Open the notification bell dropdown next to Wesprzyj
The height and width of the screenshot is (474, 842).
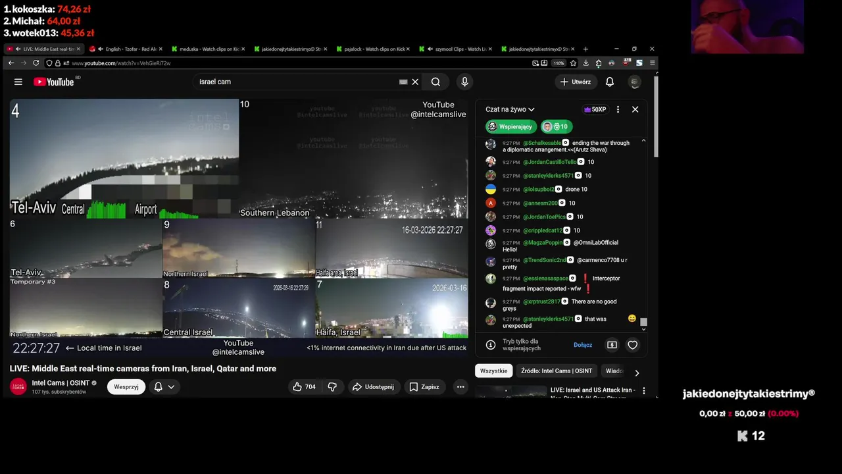click(164, 387)
